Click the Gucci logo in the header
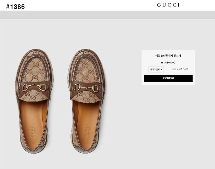This screenshot has height=169, width=215. (x=168, y=5)
